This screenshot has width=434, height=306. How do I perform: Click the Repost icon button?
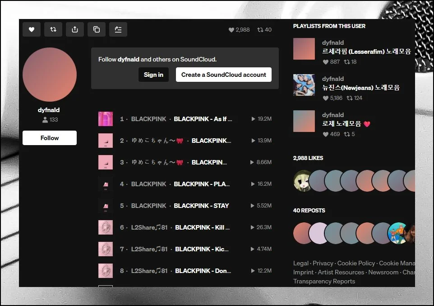pos(53,29)
